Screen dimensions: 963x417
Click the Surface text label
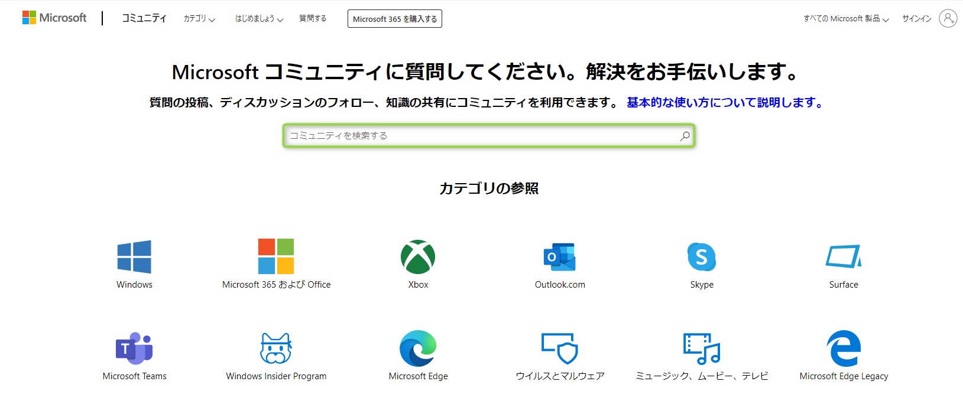844,285
